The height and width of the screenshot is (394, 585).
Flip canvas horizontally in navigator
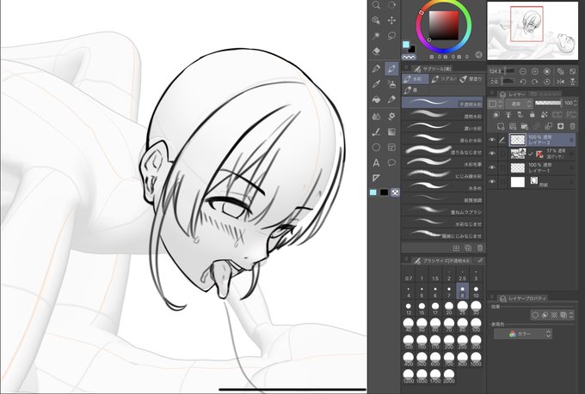tap(560, 82)
